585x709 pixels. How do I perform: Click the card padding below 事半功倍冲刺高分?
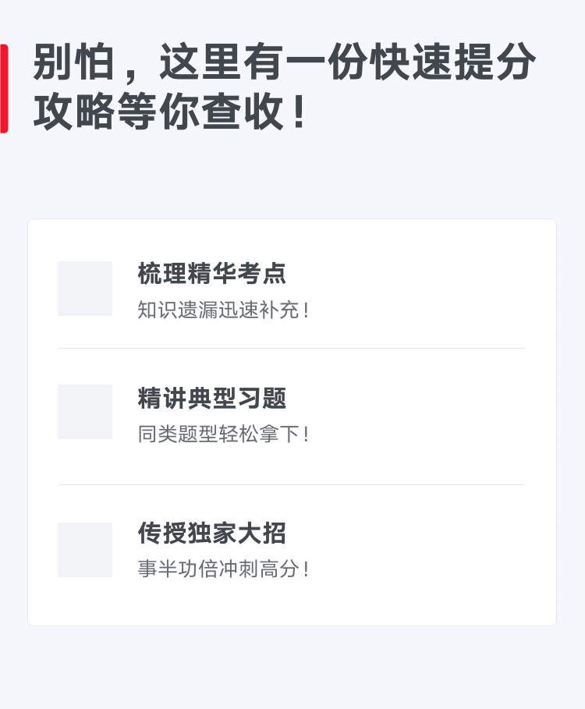point(292,602)
